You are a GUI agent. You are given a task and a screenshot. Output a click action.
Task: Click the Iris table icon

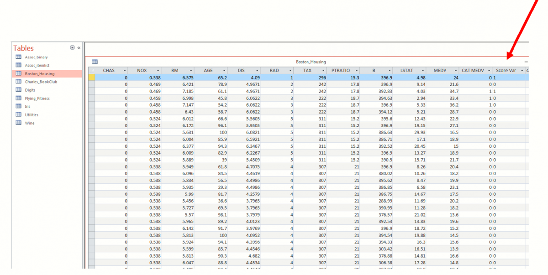19,106
